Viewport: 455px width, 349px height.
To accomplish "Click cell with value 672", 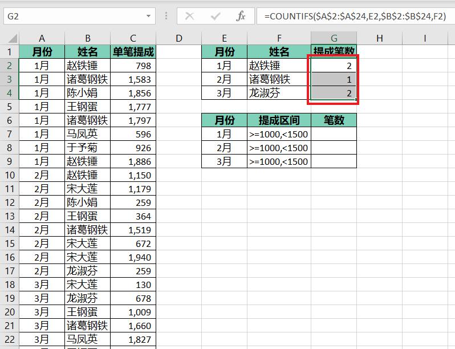I will click(133, 244).
